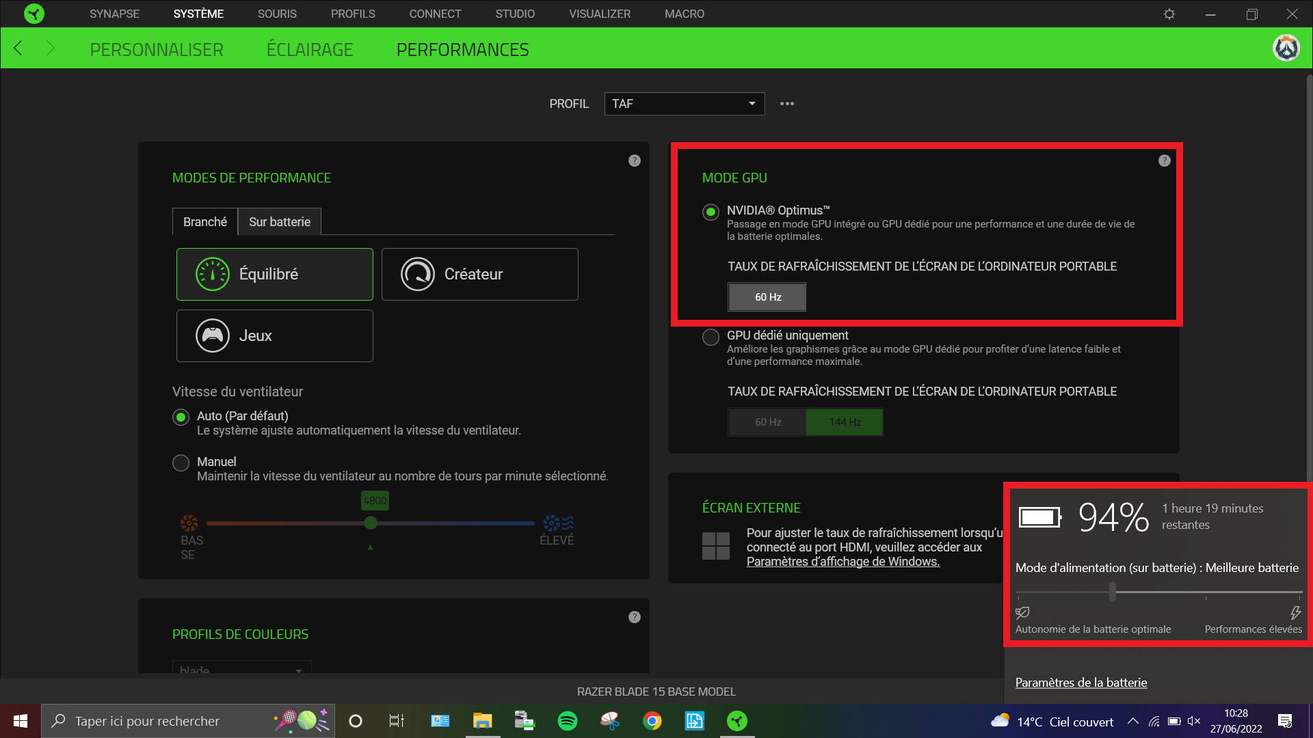The height and width of the screenshot is (738, 1313).
Task: Show hidden system tray icons
Action: click(1133, 721)
